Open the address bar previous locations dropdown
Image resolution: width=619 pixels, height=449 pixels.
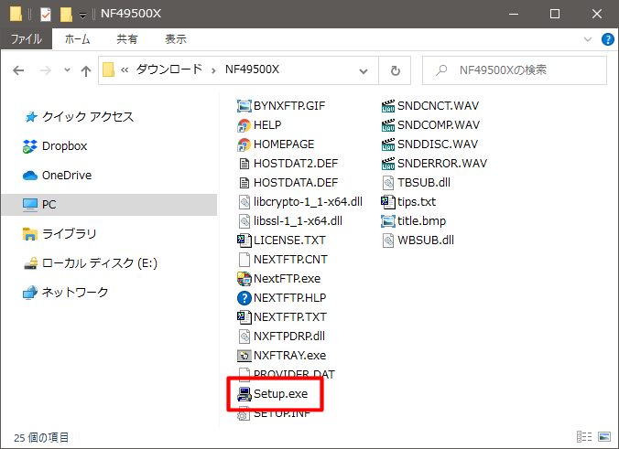364,70
